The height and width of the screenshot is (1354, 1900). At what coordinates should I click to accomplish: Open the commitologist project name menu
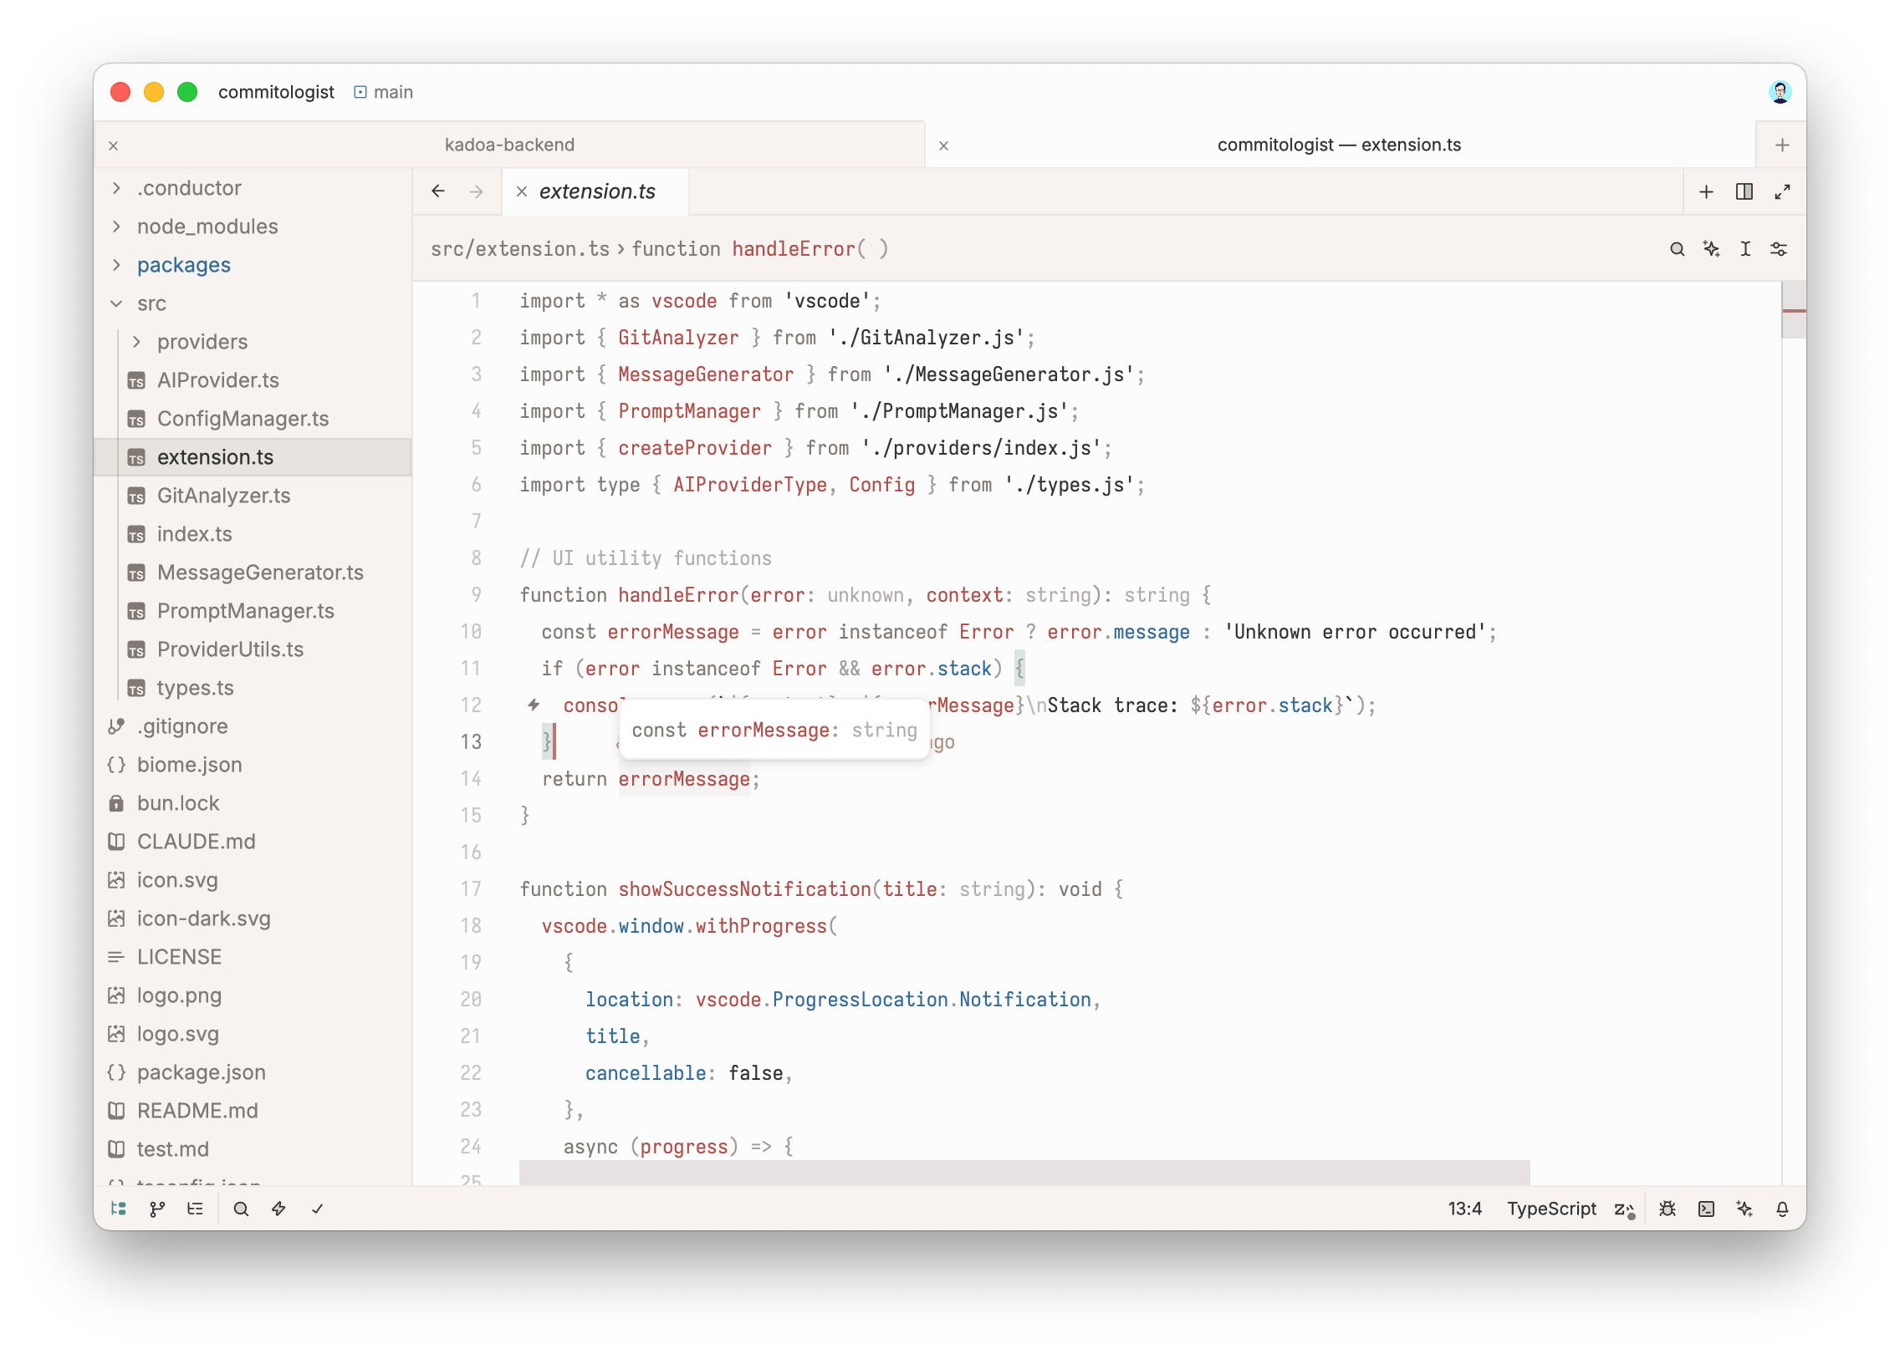276,92
